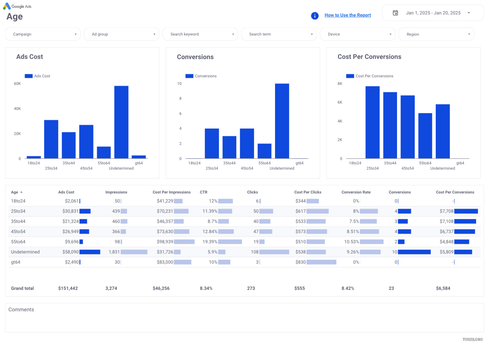The height and width of the screenshot is (343, 489).
Task: Expand the Search keyword filter
Action: pos(200,34)
